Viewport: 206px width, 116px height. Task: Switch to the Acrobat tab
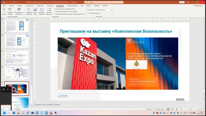[105, 6]
